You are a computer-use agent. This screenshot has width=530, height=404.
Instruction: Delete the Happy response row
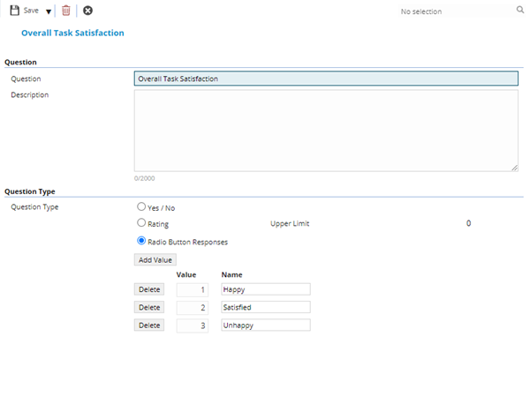tap(149, 289)
